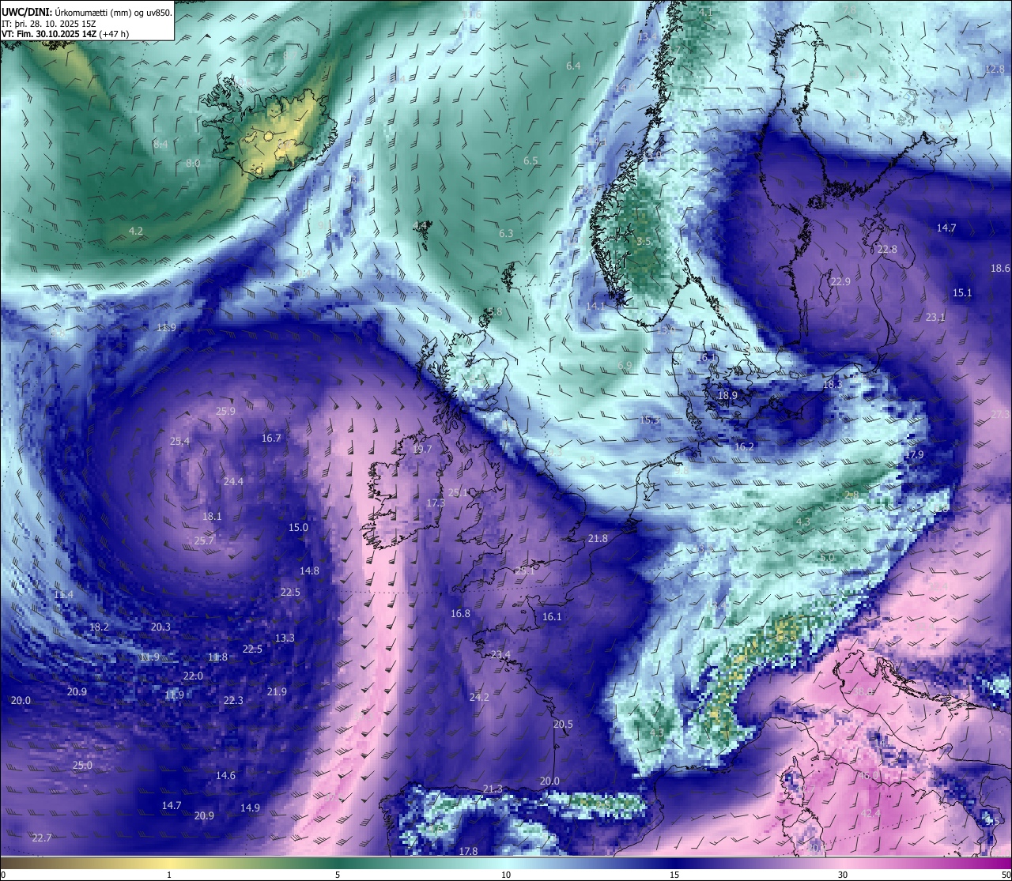The width and height of the screenshot is (1012, 881).
Task: Click the 'UWC/DINI: Úrkomumætti (mm) og uv850.' title text
Action: [87, 12]
